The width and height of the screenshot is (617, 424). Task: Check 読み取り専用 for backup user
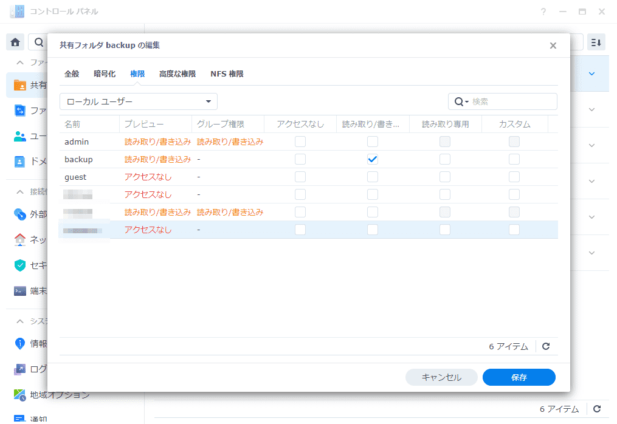click(445, 159)
